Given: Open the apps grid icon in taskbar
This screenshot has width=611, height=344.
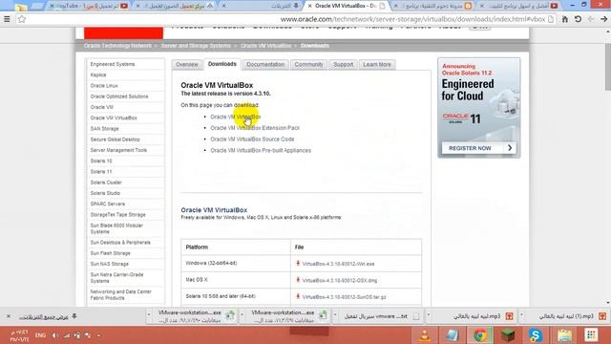Looking at the screenshot, I should [x=591, y=334].
